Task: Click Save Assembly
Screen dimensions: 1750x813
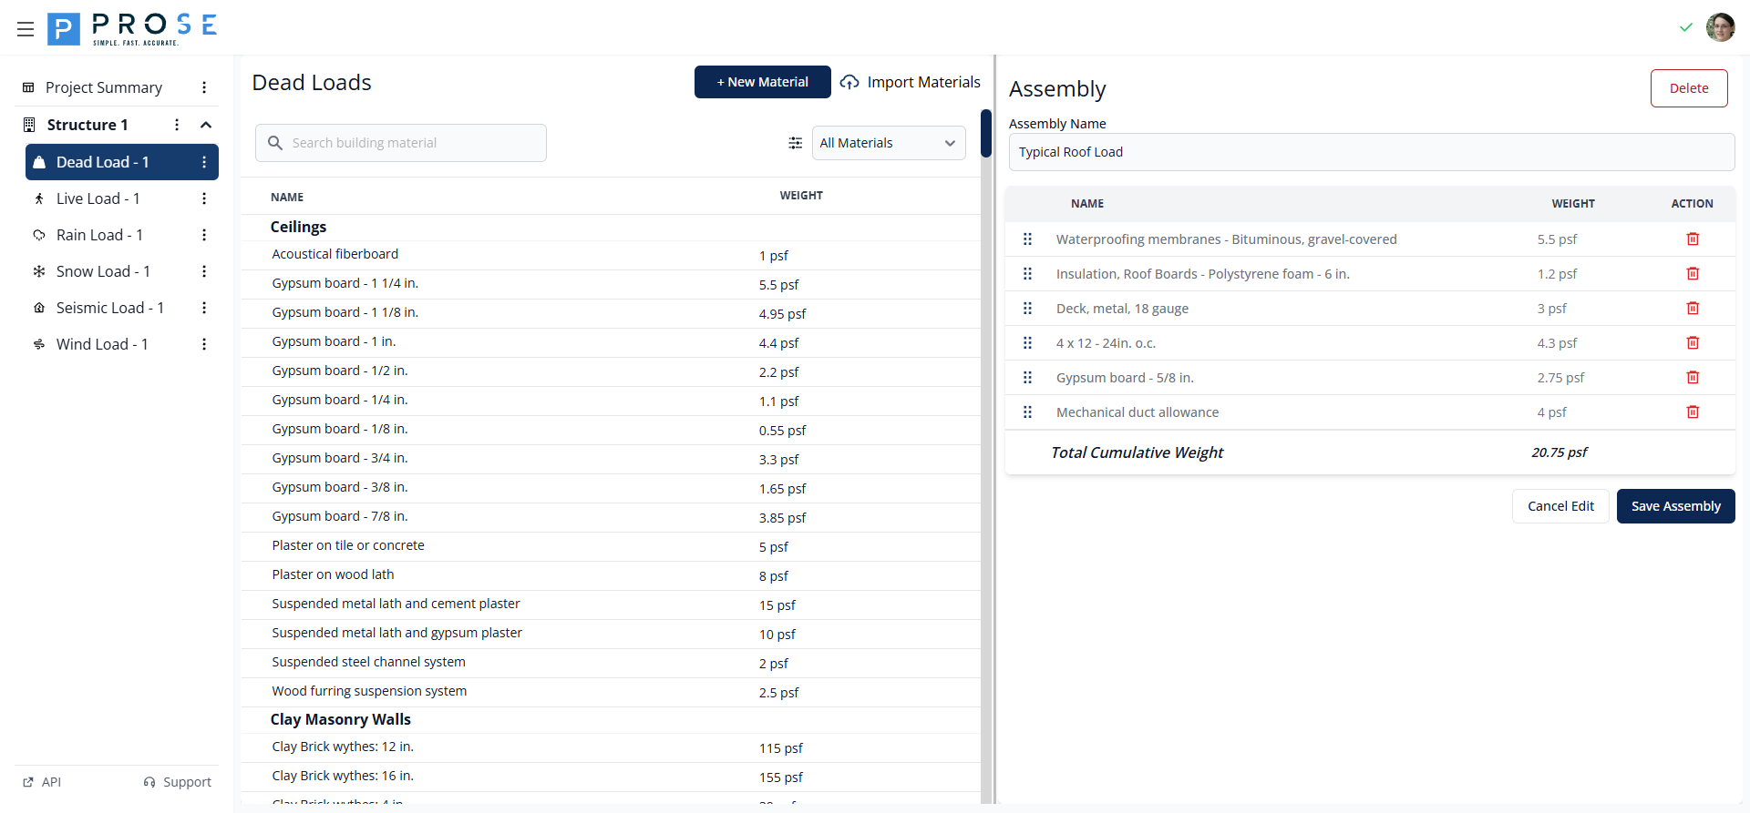Action: point(1676,506)
